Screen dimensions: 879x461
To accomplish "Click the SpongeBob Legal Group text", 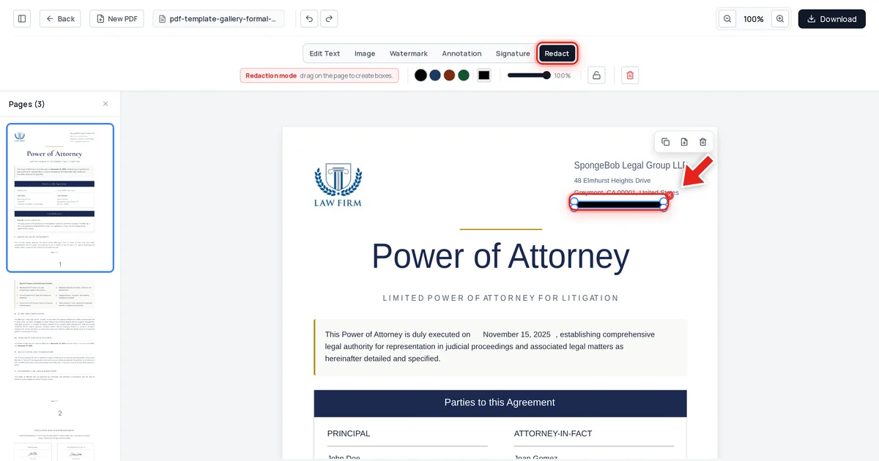I will click(630, 165).
